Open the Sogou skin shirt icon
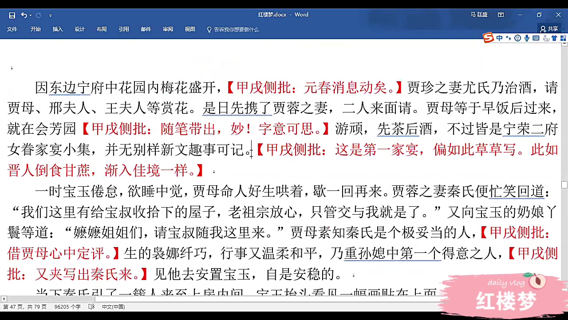The width and height of the screenshot is (568, 320). click(554, 38)
